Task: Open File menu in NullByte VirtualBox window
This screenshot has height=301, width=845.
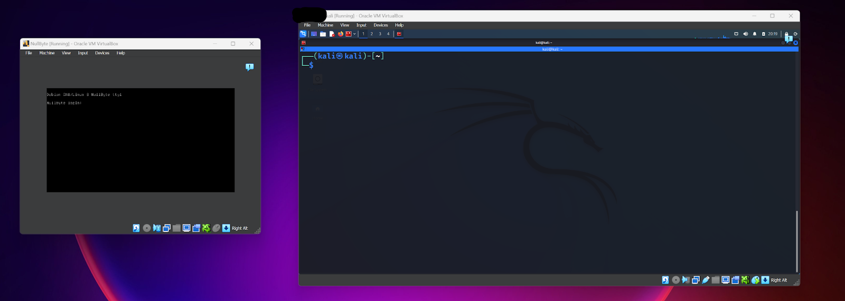Action: [29, 53]
